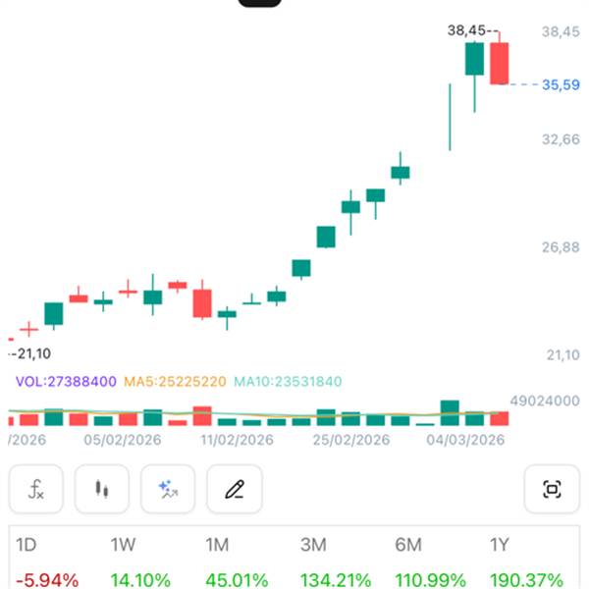Select the pencil drawing tool
This screenshot has height=589, width=589.
[x=234, y=489]
